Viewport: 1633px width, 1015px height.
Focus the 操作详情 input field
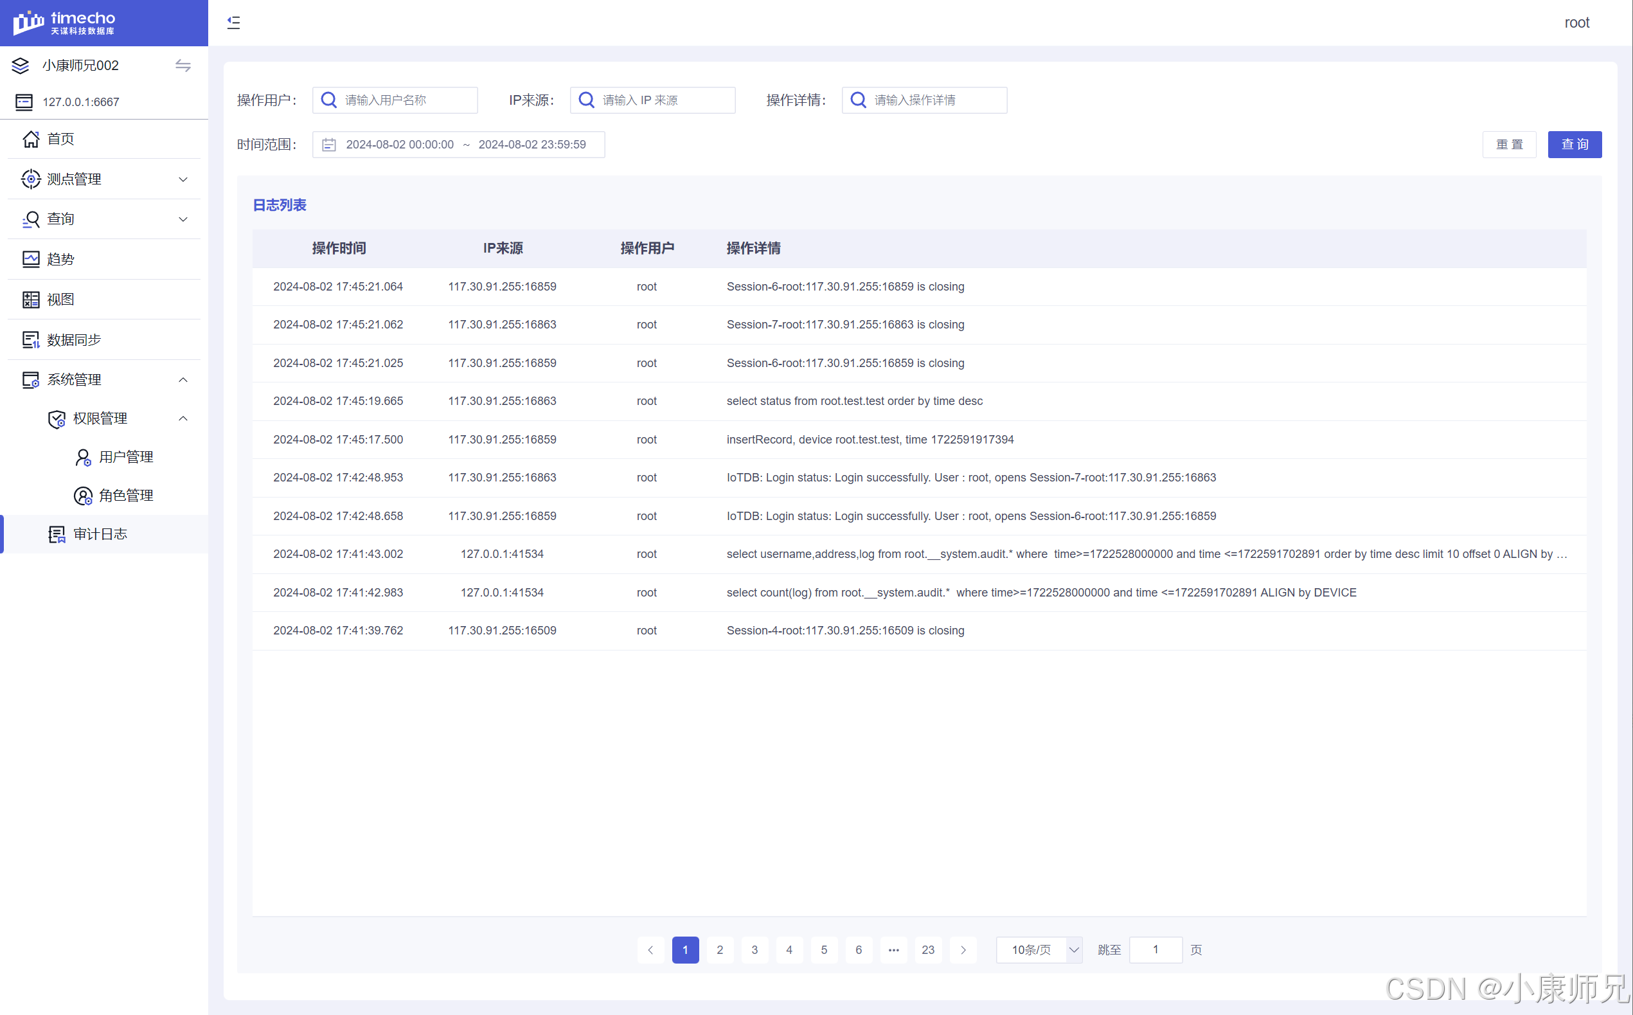(x=924, y=100)
